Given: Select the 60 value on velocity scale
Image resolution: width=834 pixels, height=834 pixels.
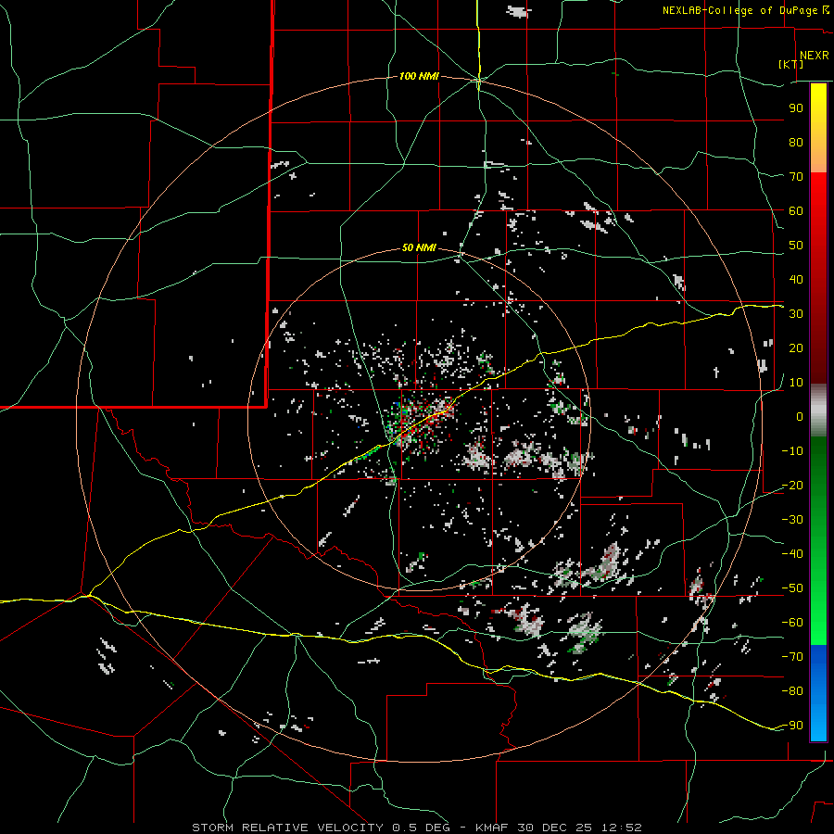Looking at the screenshot, I should coord(796,211).
